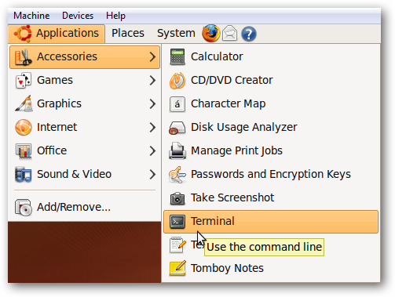Open the VirtualBox Devices menu
This screenshot has width=395, height=297.
coord(78,16)
